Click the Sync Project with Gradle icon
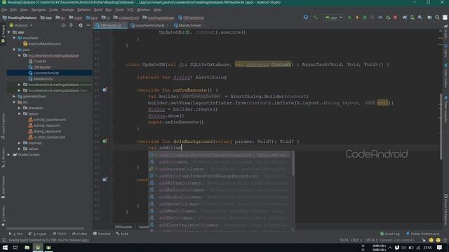This screenshot has width=449, height=252. pyautogui.click(x=405, y=17)
